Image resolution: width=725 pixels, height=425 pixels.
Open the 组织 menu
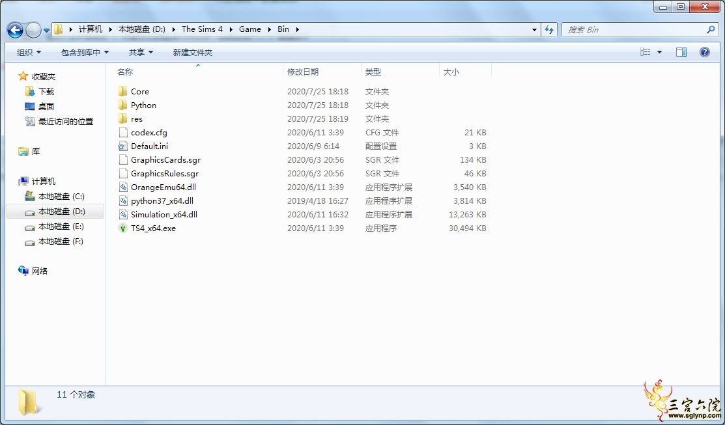click(x=29, y=53)
